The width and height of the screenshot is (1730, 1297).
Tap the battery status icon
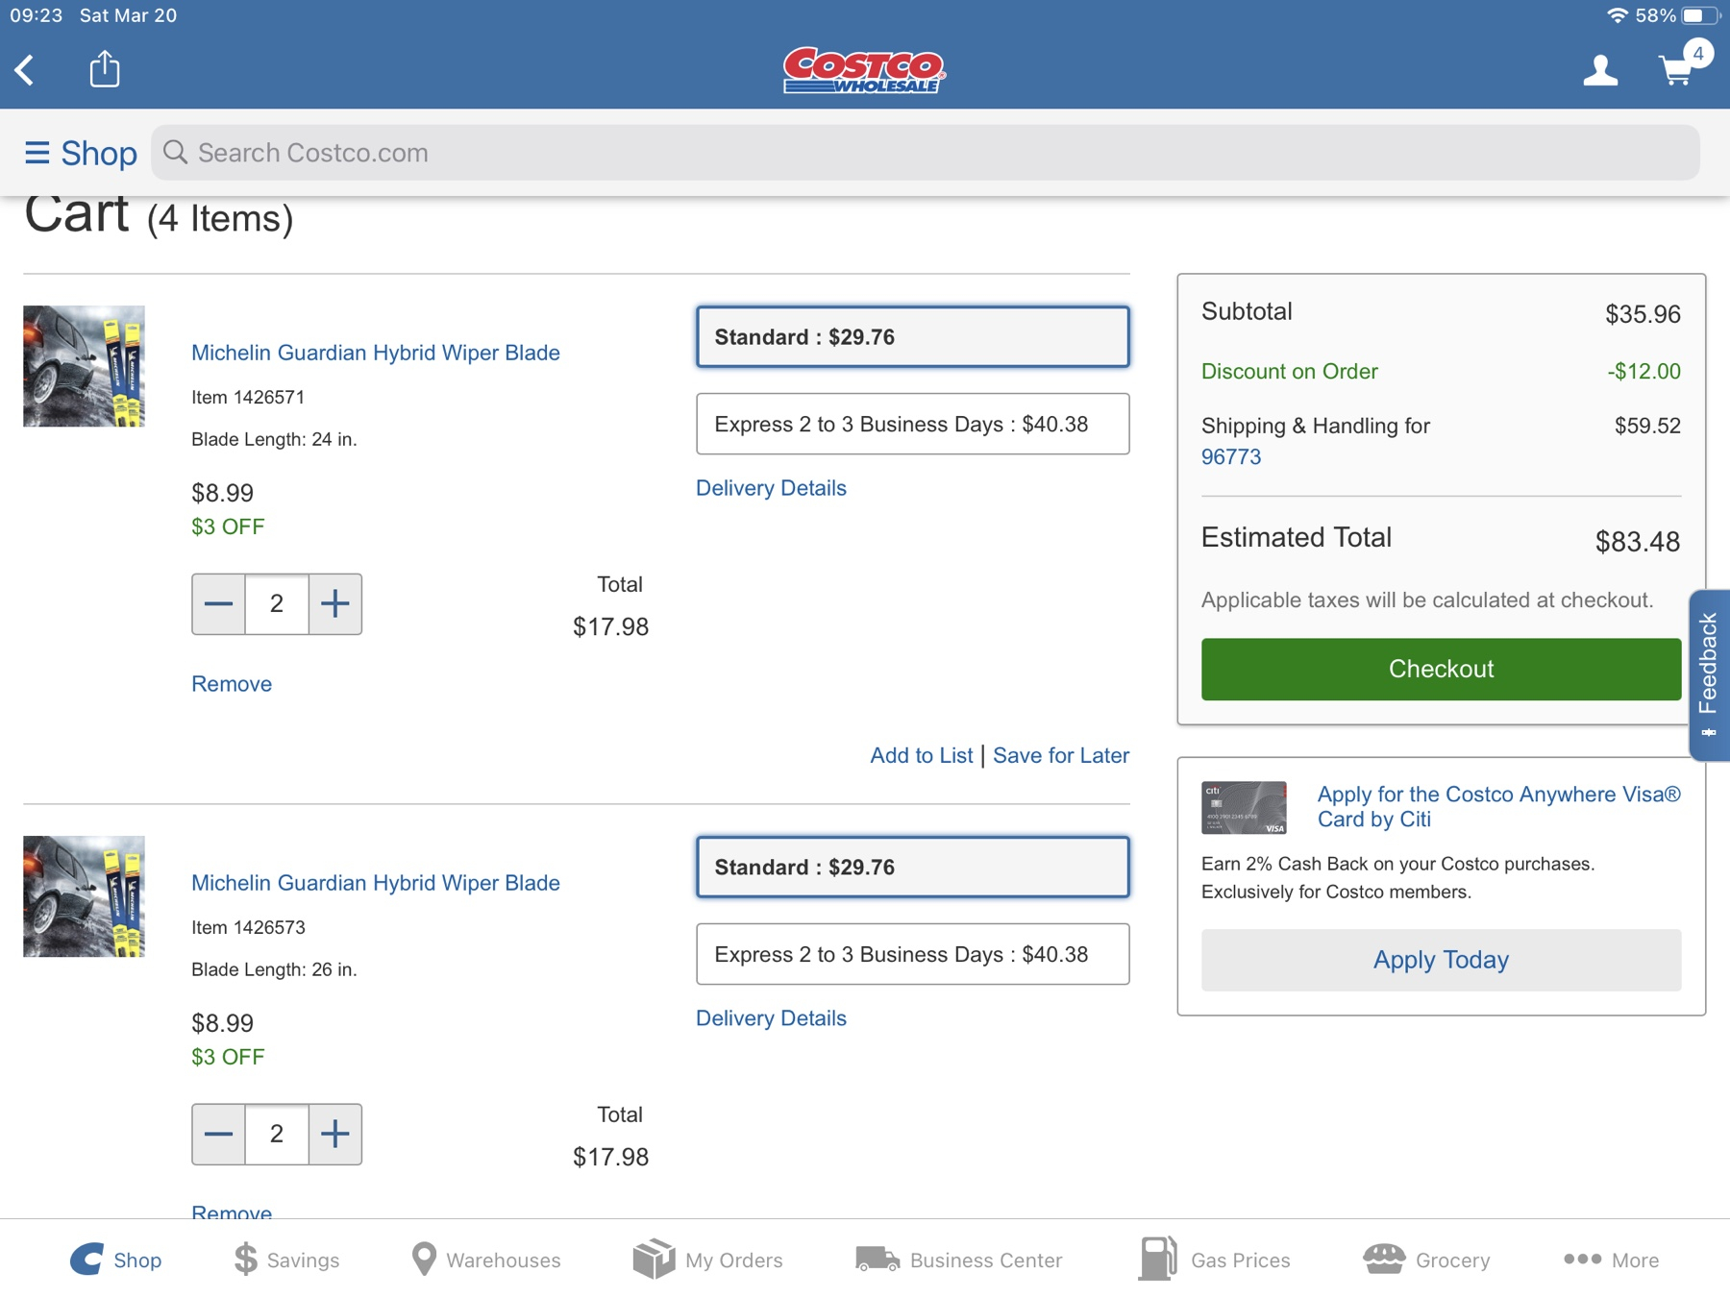coord(1699,15)
